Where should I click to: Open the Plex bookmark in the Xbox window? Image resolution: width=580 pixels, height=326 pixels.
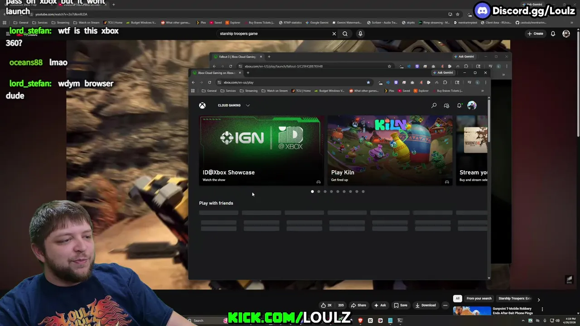[x=389, y=91]
